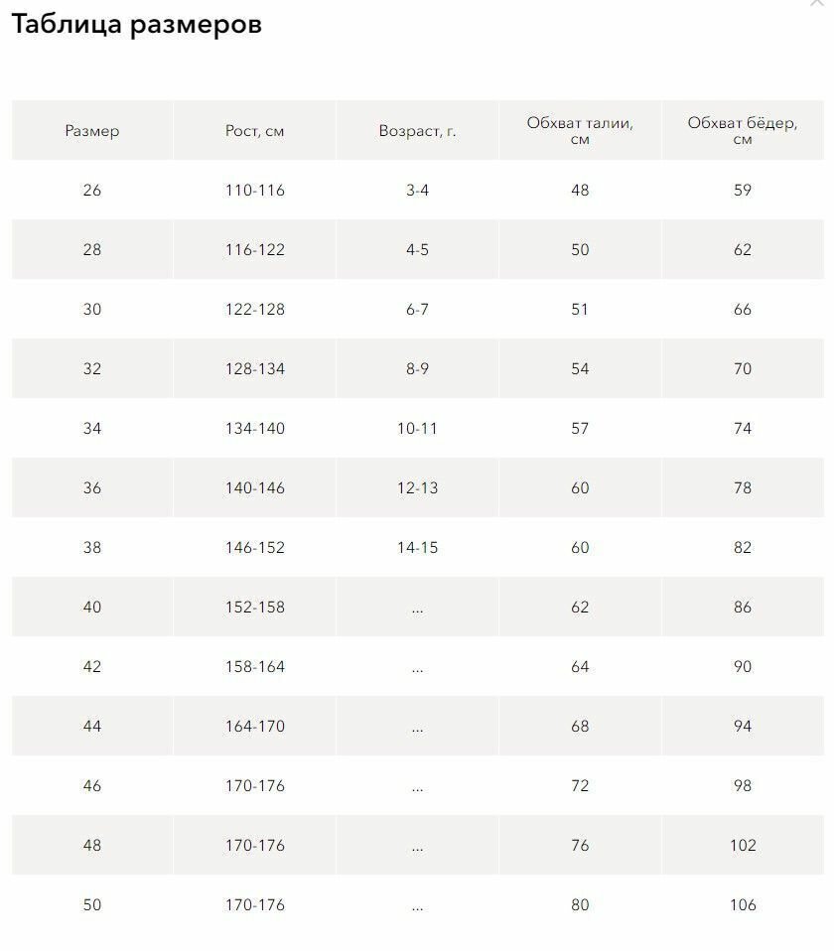Click height cell 122-128
834x951 pixels.
pyautogui.click(x=255, y=310)
